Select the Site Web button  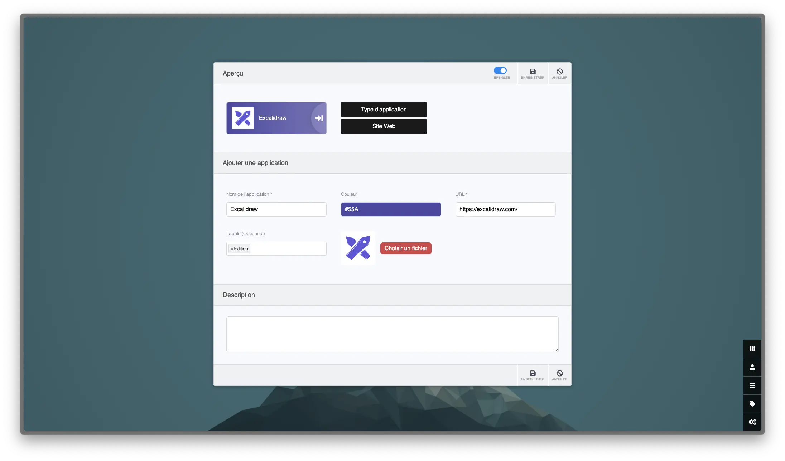pyautogui.click(x=384, y=126)
